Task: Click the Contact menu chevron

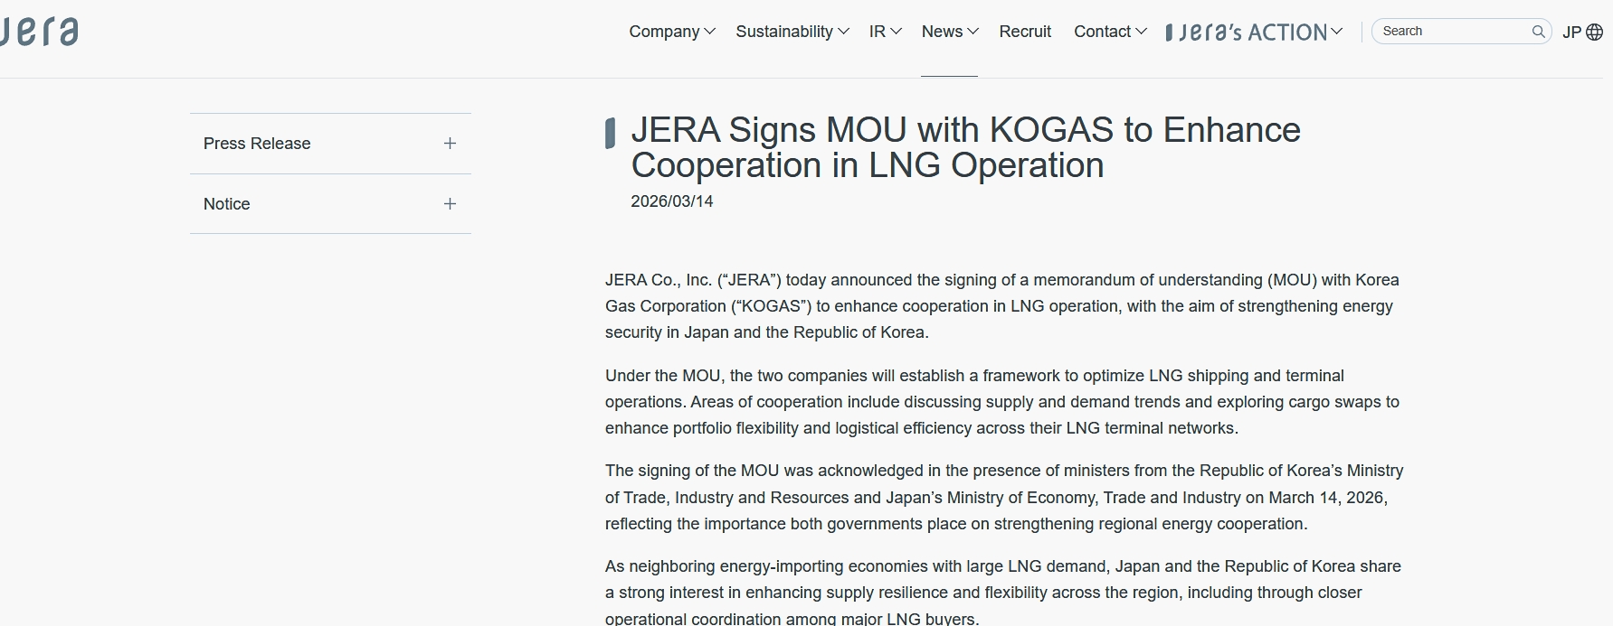Action: 1142,32
